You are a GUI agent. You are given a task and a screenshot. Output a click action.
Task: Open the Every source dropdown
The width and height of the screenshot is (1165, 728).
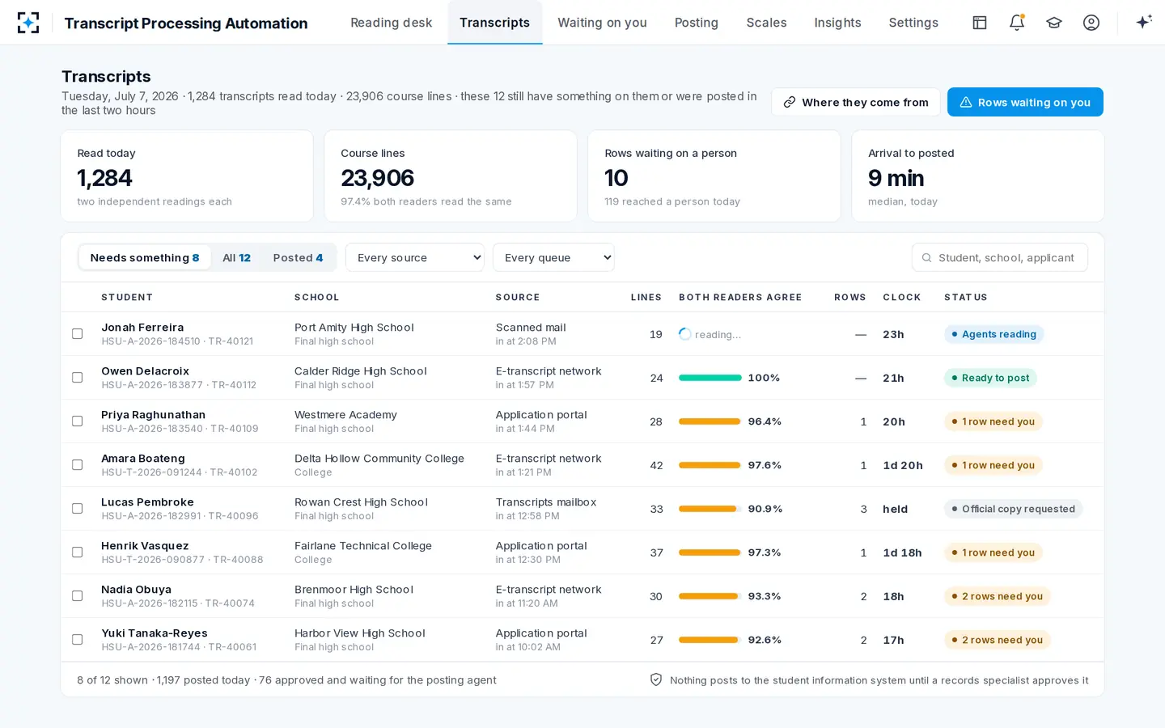tap(415, 258)
